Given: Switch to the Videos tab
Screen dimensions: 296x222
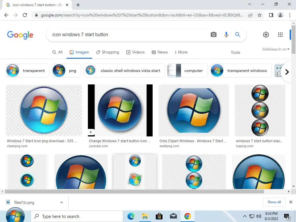Looking at the screenshot, I should tap(135, 52).
